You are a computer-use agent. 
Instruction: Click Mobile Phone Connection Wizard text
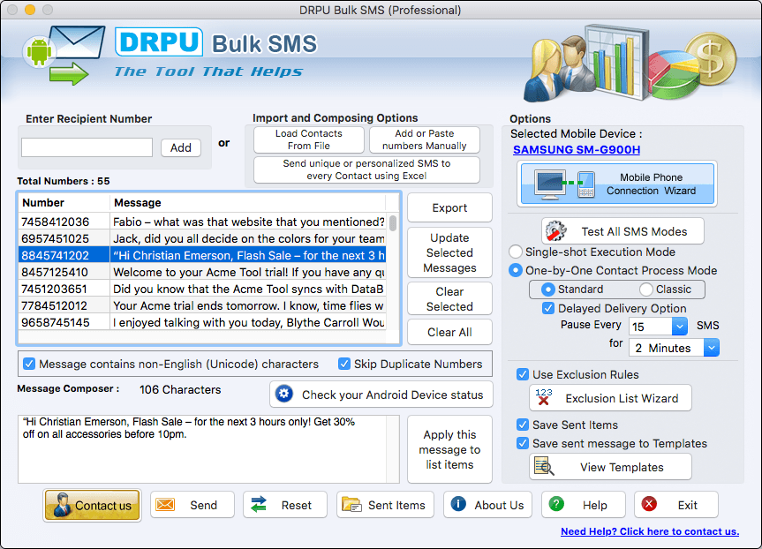(x=651, y=184)
